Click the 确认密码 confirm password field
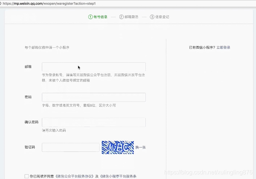Image resolution: width=256 pixels, height=179 pixels. pos(94,122)
